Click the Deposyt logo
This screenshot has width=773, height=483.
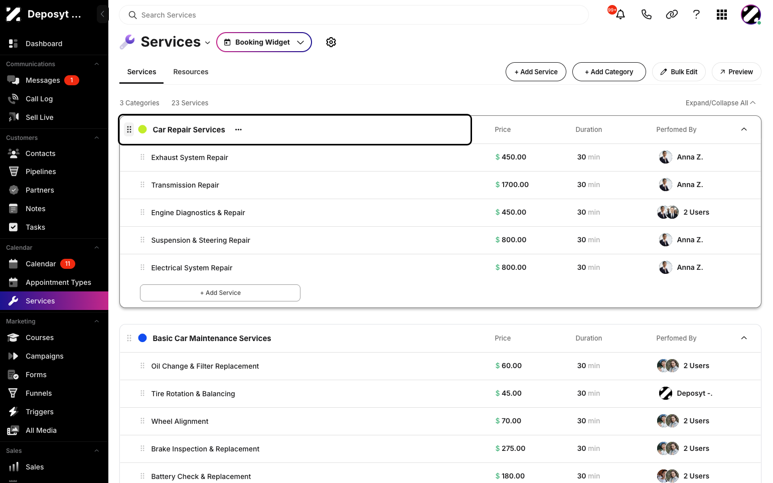point(13,14)
